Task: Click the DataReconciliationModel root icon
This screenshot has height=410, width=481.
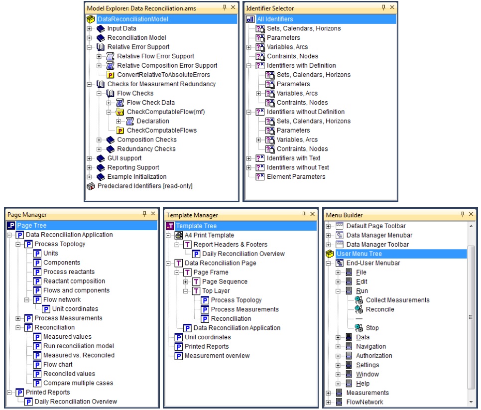Action: (x=91, y=19)
